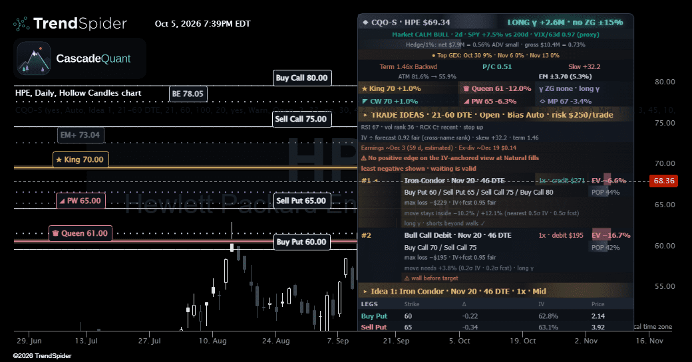This screenshot has height=362, width=692.
Task: Click the Oct 5, 2026 7:39PM EDT timestamp
Action: pyautogui.click(x=202, y=24)
